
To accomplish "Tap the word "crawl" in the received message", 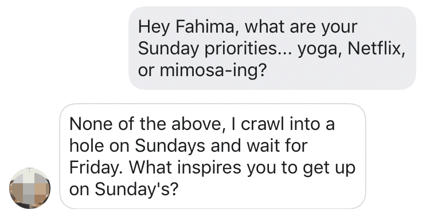I will coord(262,124).
